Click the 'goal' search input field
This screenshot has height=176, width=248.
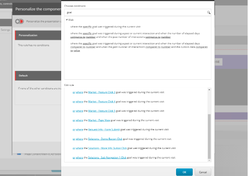(138, 12)
